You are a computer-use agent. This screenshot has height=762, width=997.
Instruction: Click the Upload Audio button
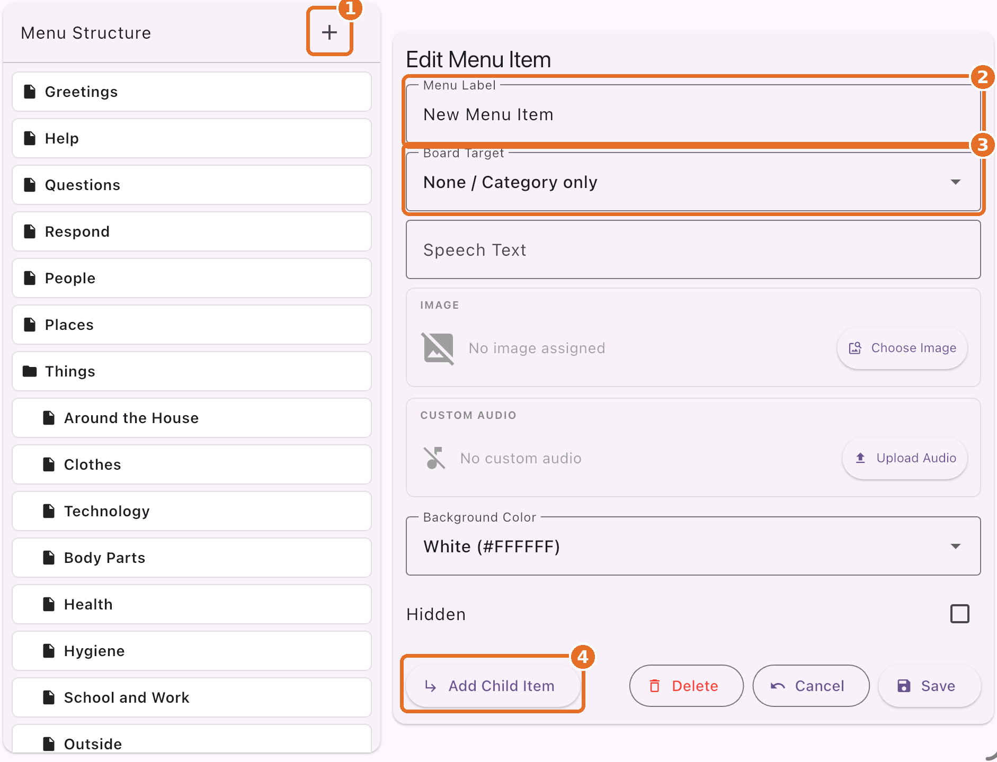coord(905,458)
